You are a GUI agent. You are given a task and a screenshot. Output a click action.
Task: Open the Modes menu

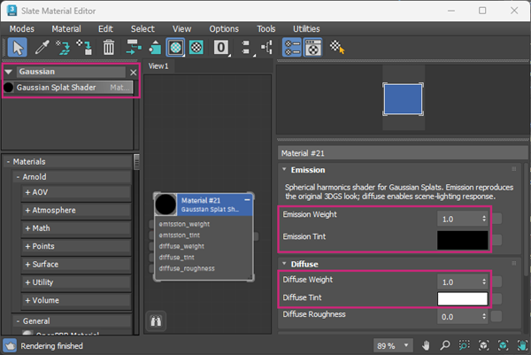click(x=21, y=29)
